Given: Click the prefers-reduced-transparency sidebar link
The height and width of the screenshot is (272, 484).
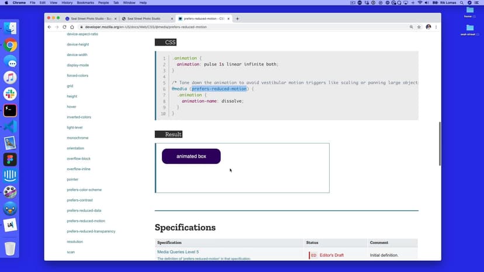Looking at the screenshot, I should [x=91, y=231].
